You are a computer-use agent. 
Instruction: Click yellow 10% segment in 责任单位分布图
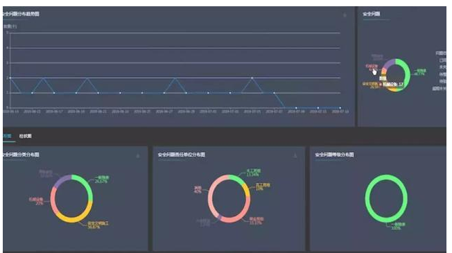(x=247, y=190)
